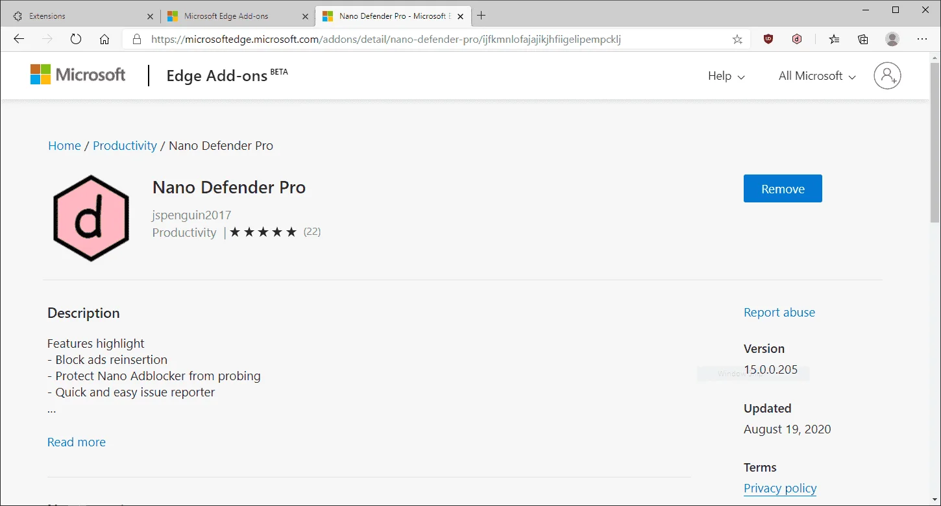This screenshot has width=941, height=506.
Task: Click Read more in Description
Action: pos(77,442)
